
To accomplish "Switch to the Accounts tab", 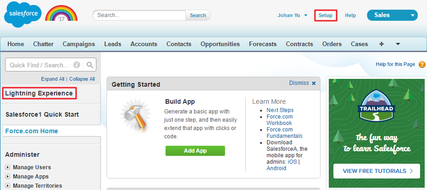I will pyautogui.click(x=144, y=44).
